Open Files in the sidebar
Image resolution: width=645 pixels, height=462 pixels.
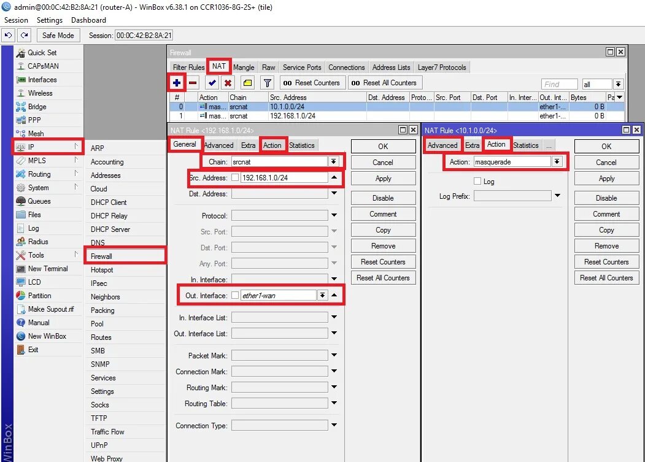coord(34,215)
